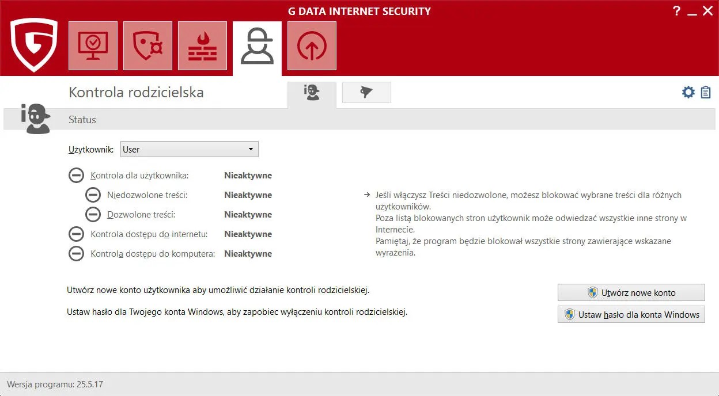Open the Security Center module icon

93,45
